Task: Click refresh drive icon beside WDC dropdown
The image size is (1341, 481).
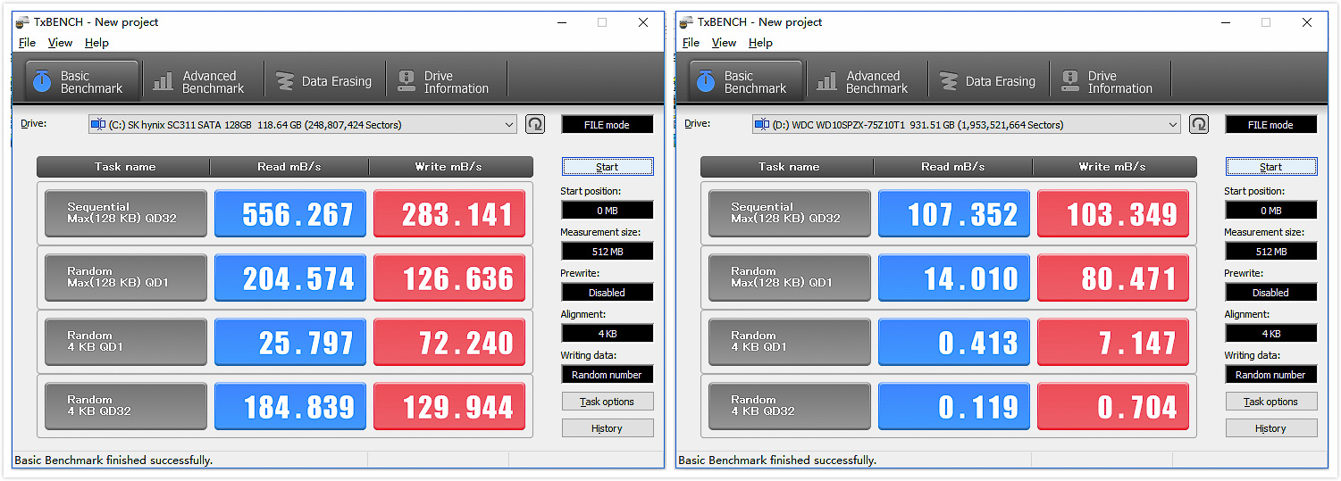Action: click(x=1198, y=124)
